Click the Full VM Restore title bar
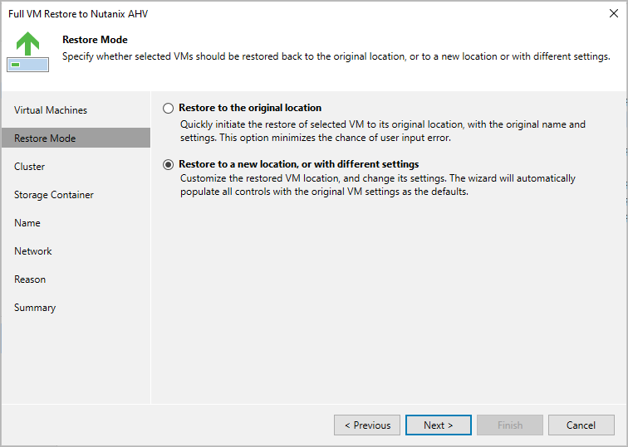Viewport: 628px width, 447px height. point(249,14)
